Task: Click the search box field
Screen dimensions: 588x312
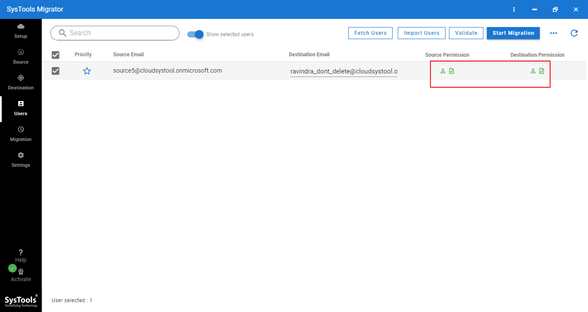Action: (x=115, y=33)
